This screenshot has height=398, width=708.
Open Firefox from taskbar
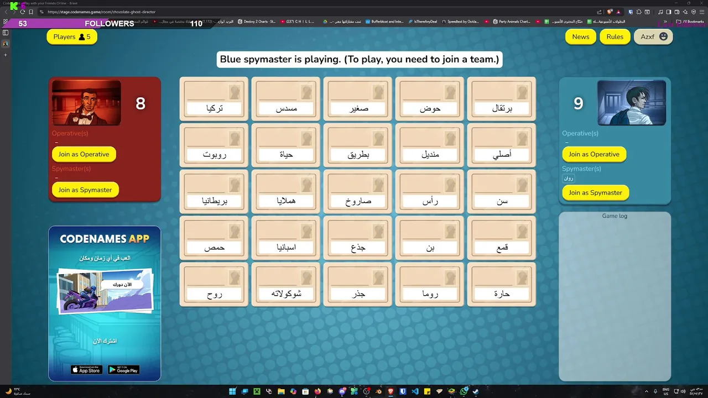[x=317, y=391]
